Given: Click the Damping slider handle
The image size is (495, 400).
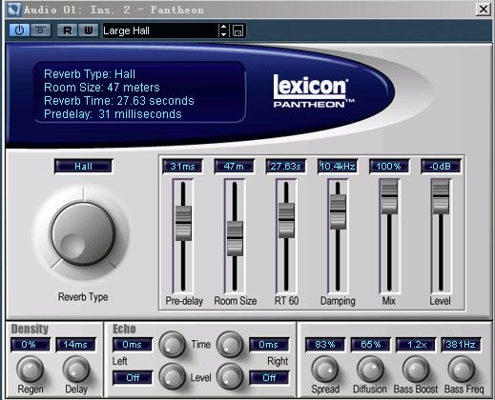Looking at the screenshot, I should click(338, 211).
